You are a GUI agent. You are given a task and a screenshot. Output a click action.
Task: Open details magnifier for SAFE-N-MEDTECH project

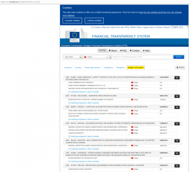[177, 78]
